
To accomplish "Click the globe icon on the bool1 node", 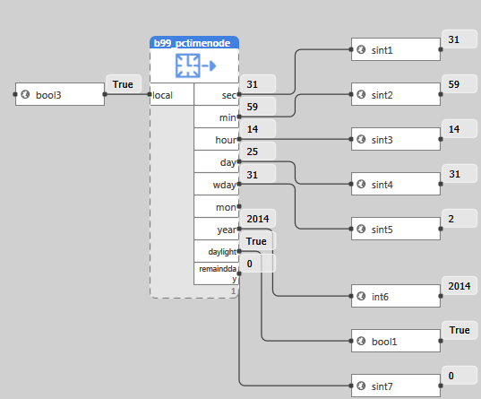I will pyautogui.click(x=361, y=341).
